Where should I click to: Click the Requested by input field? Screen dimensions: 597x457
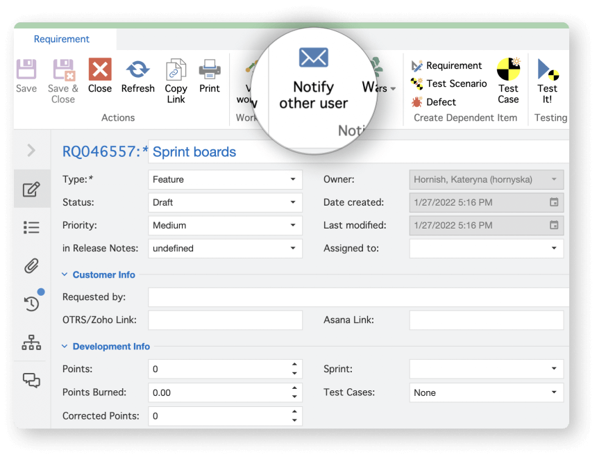point(358,297)
